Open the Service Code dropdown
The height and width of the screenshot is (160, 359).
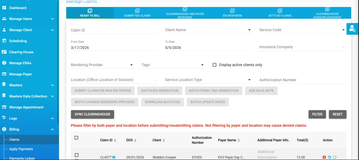(x=303, y=30)
